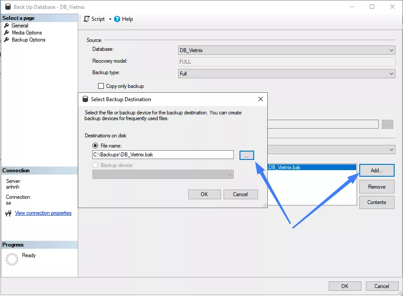Screen dimensions: 403x296
Task: Open Media Options page
Action: pos(27,33)
